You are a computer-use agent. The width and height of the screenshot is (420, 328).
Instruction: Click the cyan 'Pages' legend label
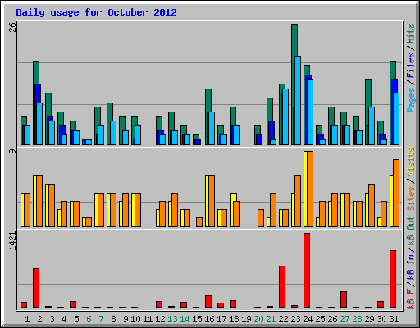point(411,100)
